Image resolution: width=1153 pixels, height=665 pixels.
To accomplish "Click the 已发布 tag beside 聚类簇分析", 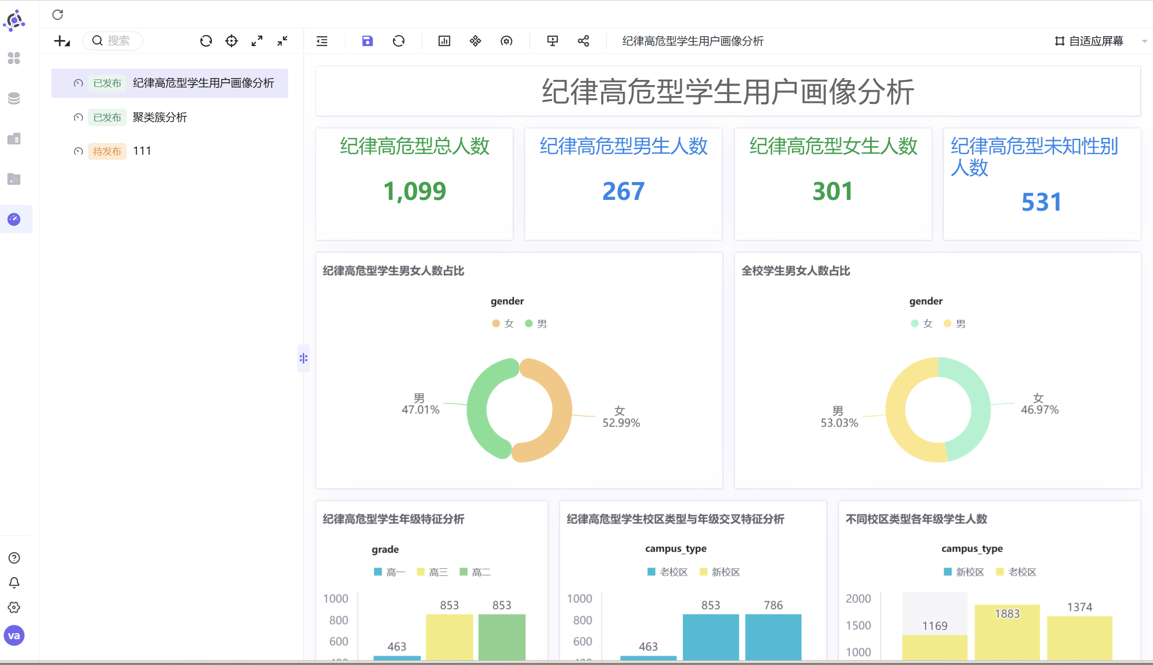I will click(107, 118).
